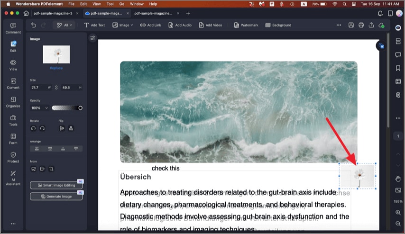Toggle the properties panel settings icon
Screen dimensions: 405x234
pos(93,38)
